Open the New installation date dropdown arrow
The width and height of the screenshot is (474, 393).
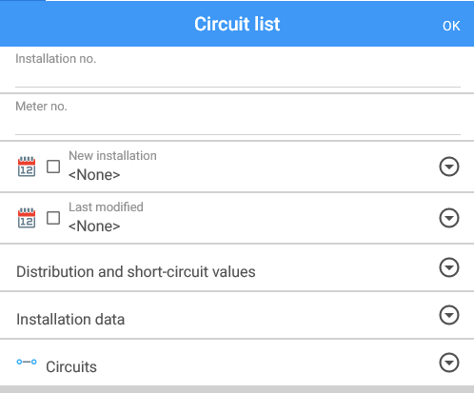[x=449, y=167]
